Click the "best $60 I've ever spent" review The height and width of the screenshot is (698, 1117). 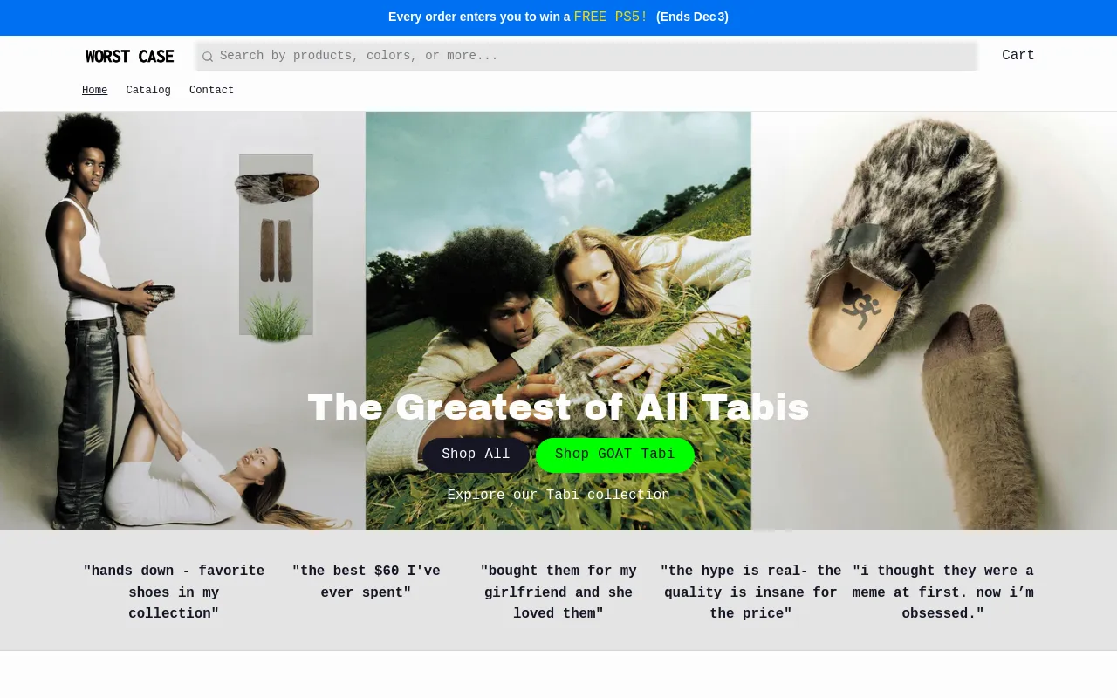366,582
